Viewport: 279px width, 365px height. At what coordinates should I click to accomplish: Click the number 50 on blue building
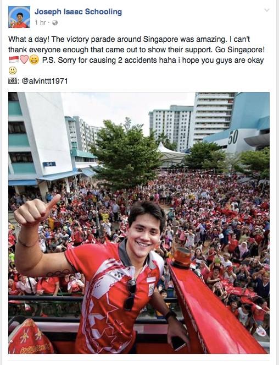pyautogui.click(x=232, y=137)
